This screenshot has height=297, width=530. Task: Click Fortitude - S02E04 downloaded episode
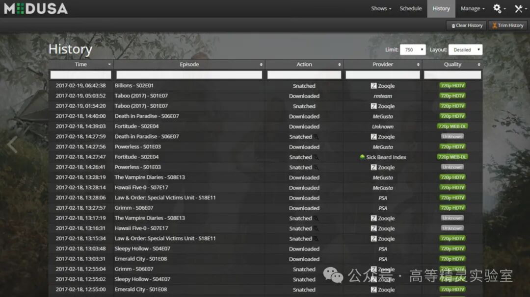click(136, 126)
